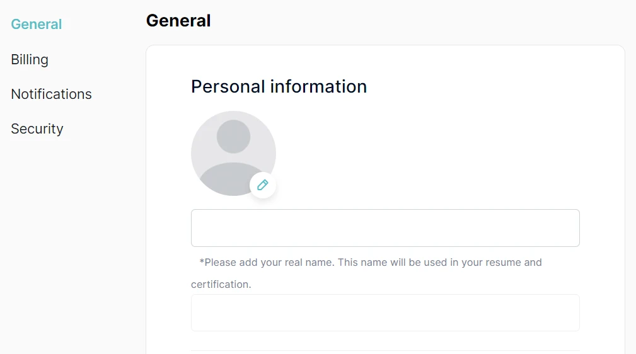Click the second empty text field

pos(385,312)
